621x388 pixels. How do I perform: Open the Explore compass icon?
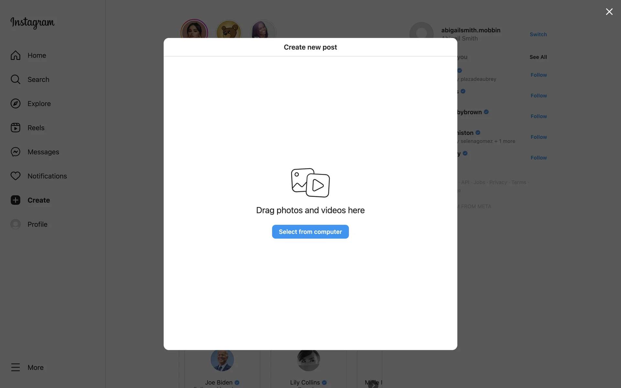coord(15,103)
